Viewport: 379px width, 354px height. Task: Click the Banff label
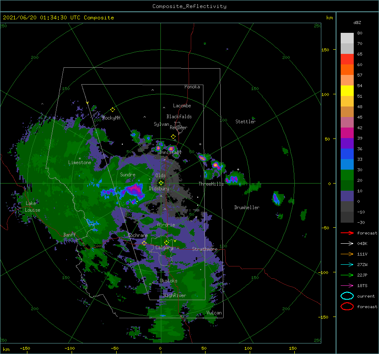point(69,234)
